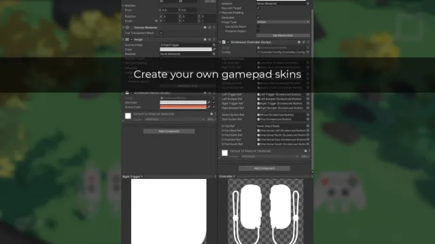
Task: Open right panel Material object picker
Action: [308, 3]
